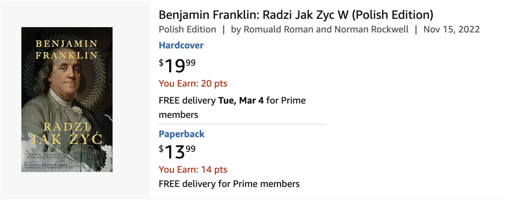This screenshot has width=523, height=201.
Task: Click the "You Earn: 20 pts" text
Action: click(x=193, y=83)
